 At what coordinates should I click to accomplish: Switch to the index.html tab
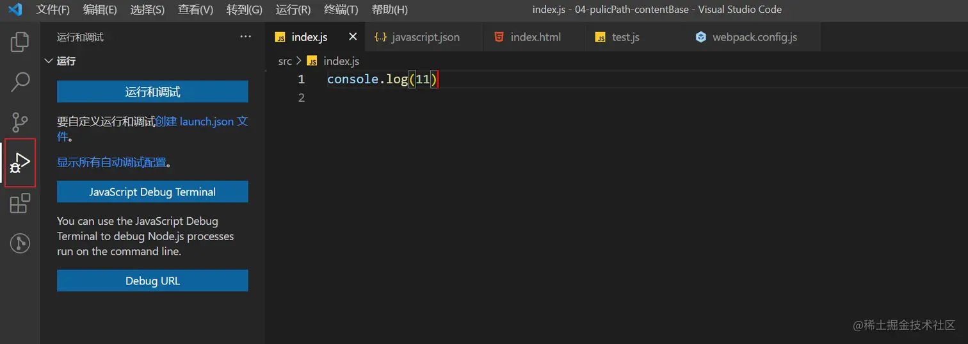tap(534, 37)
